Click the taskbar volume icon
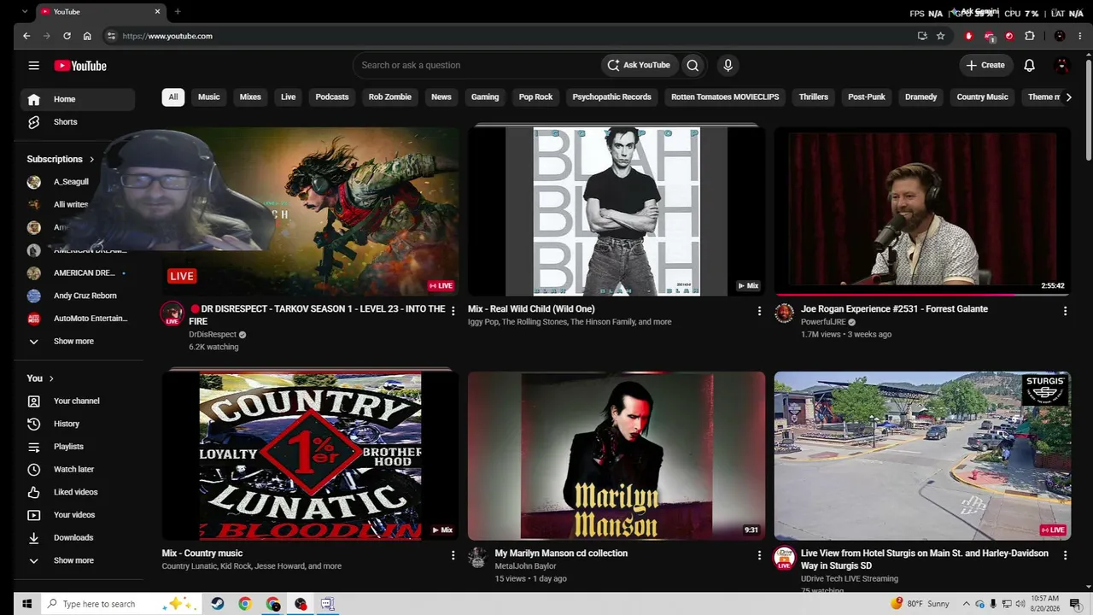 [x=1020, y=604]
